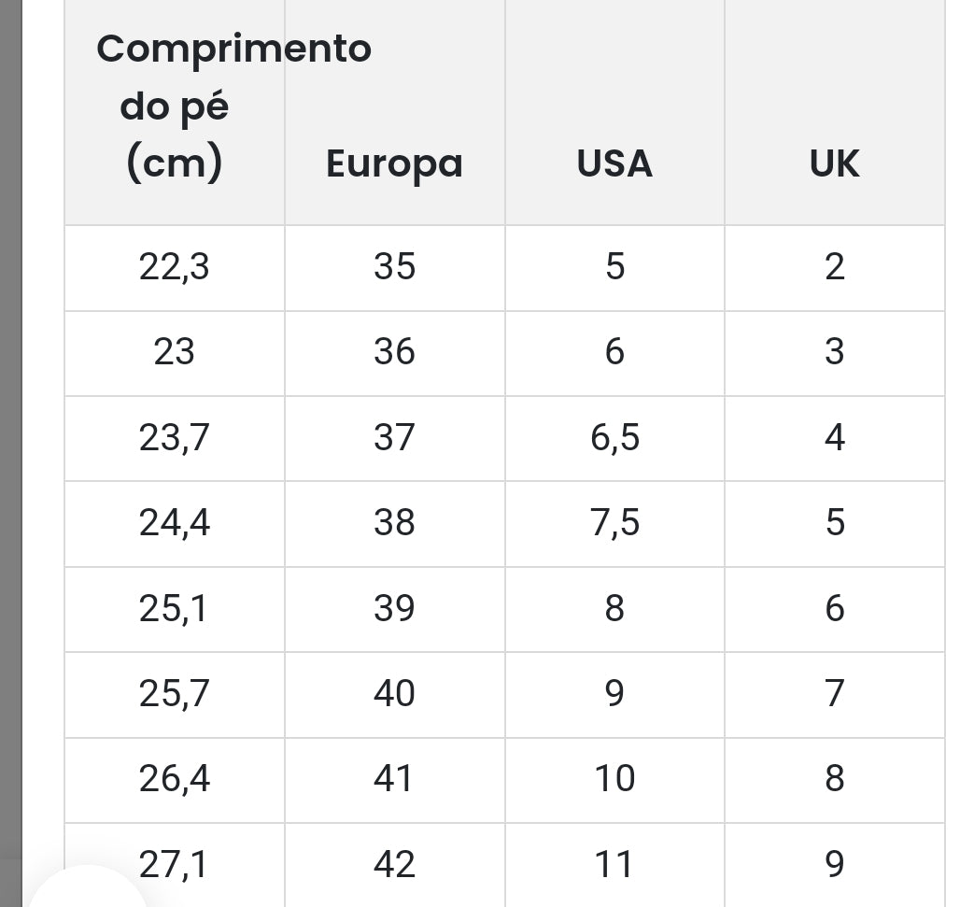Viewport: 960px width, 907px height.
Task: Click USA size 10 cell
Action: [614, 778]
